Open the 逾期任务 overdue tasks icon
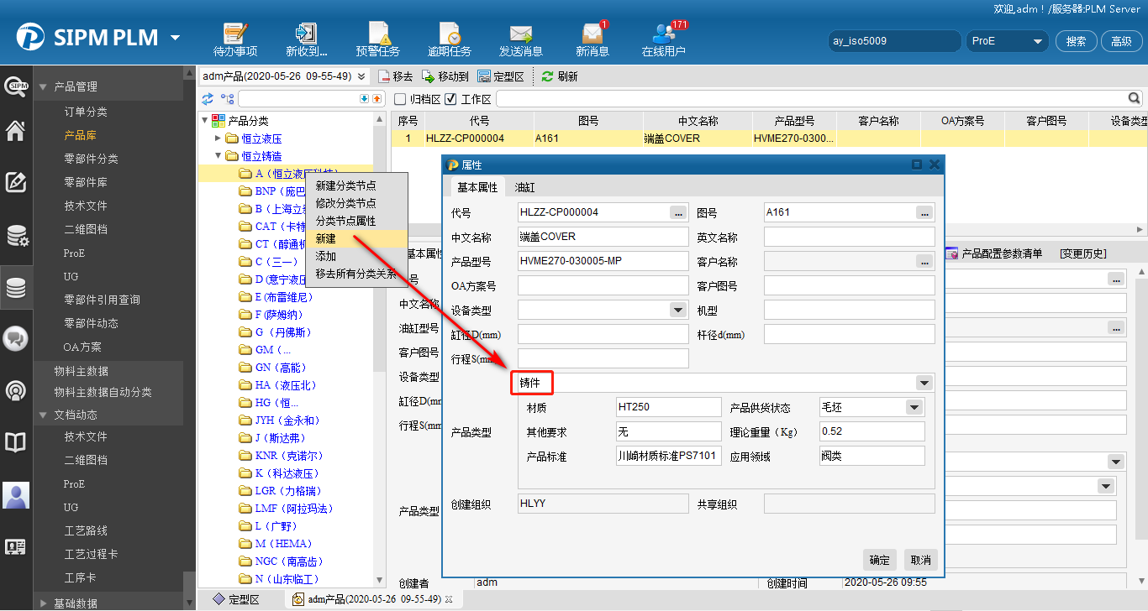Viewport: 1148px width, 611px height. pyautogui.click(x=449, y=39)
